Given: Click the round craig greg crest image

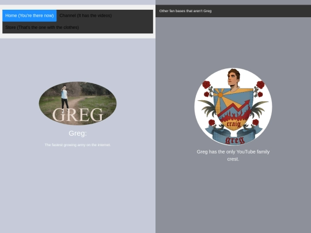Looking at the screenshot, I should (233, 106).
